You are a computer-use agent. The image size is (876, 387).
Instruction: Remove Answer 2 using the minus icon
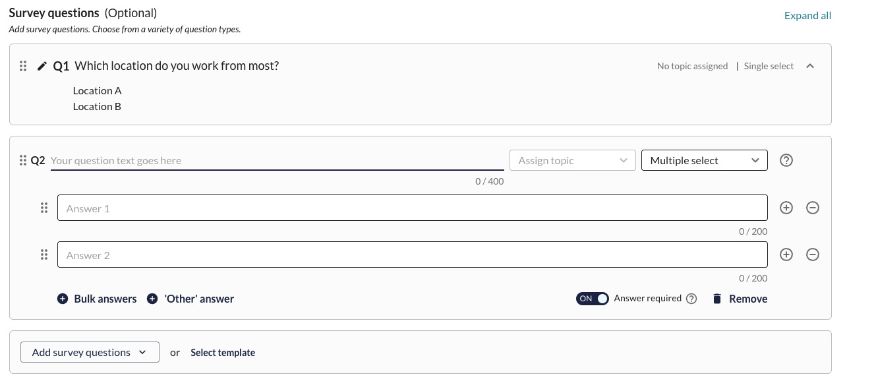pyautogui.click(x=813, y=254)
